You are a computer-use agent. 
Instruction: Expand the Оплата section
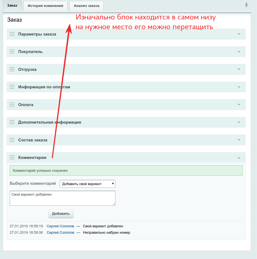239,104
